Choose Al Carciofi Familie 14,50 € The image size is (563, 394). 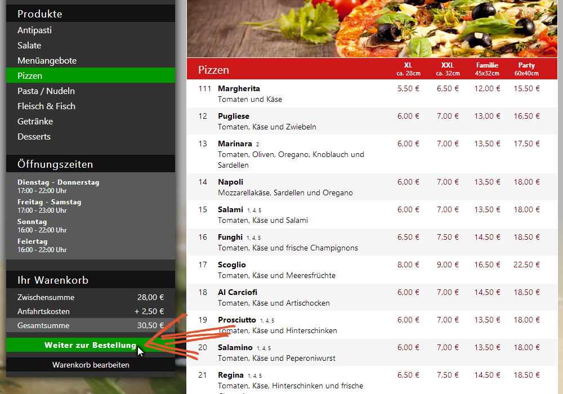click(x=487, y=293)
